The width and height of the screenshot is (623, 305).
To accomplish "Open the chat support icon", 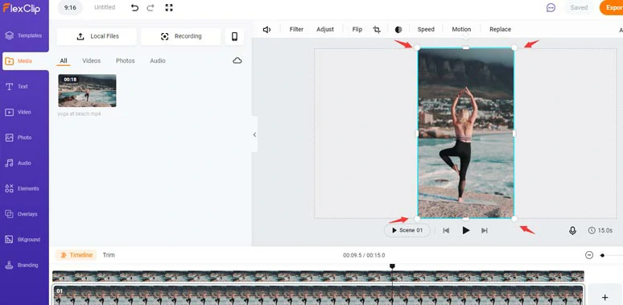I will point(551,7).
